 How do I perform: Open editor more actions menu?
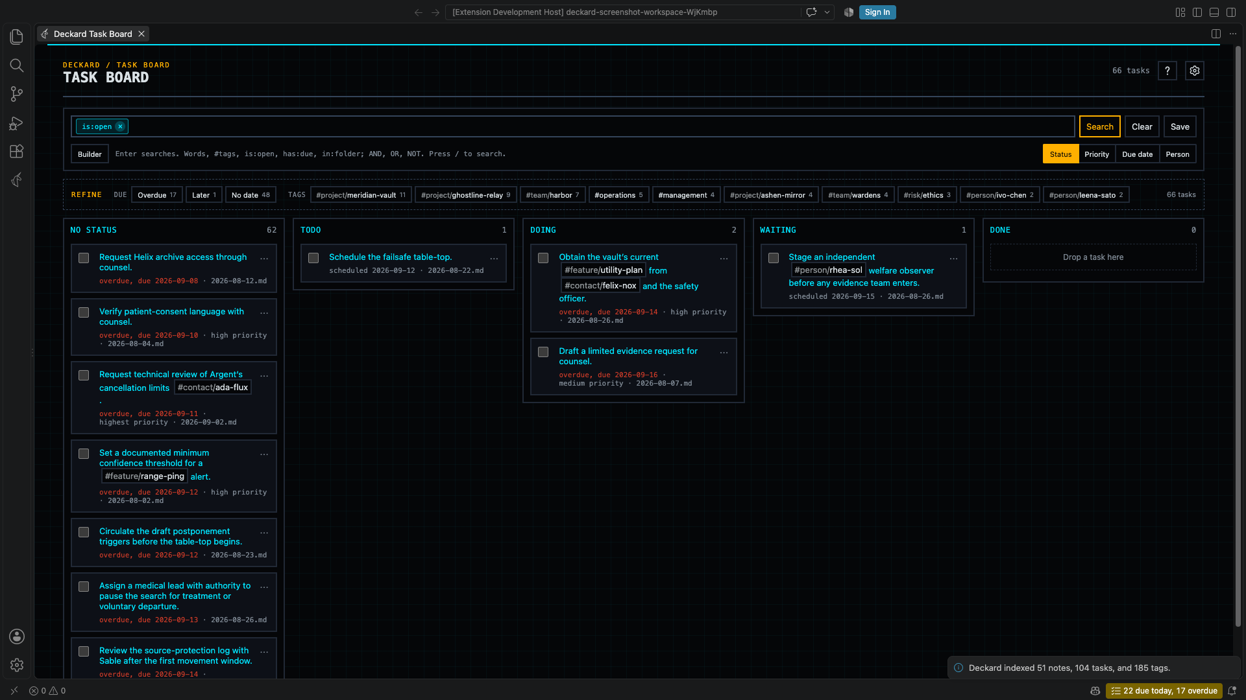click(x=1233, y=34)
